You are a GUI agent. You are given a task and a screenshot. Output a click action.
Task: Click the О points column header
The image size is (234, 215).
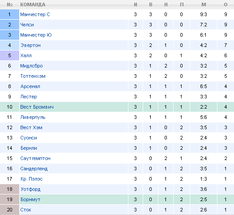click(x=225, y=4)
